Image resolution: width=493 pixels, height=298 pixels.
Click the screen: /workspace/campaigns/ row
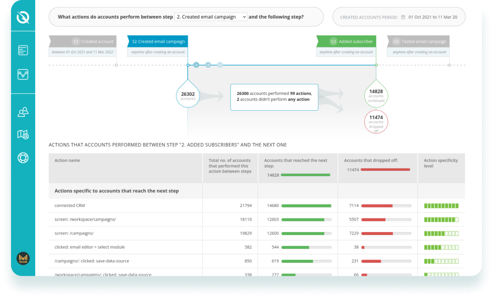[257, 220]
